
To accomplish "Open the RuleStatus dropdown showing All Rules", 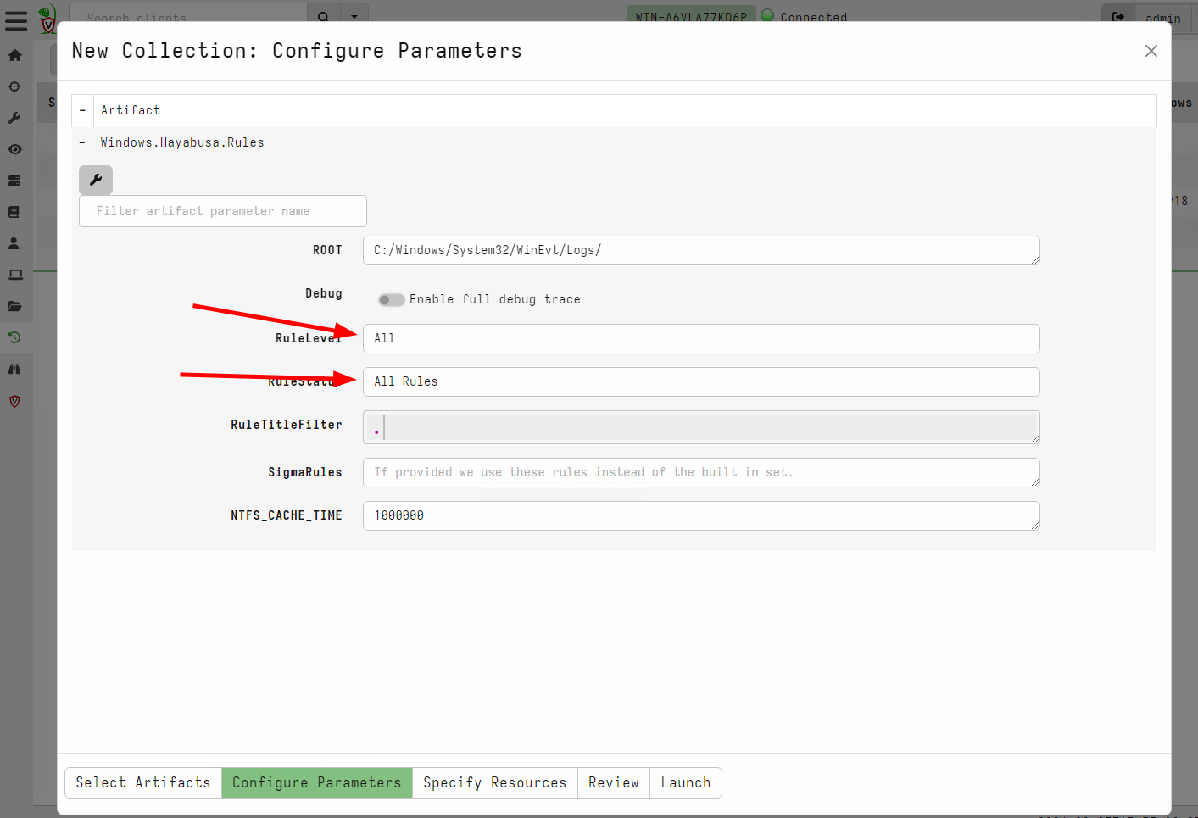I will [700, 381].
